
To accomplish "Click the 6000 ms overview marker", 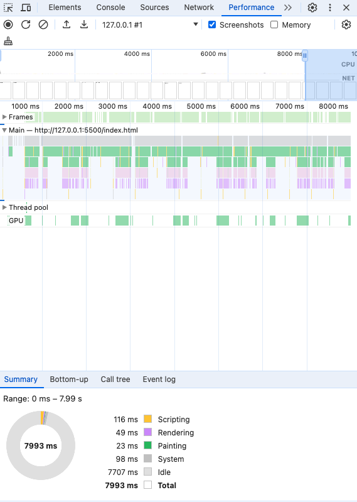I will [x=213, y=54].
